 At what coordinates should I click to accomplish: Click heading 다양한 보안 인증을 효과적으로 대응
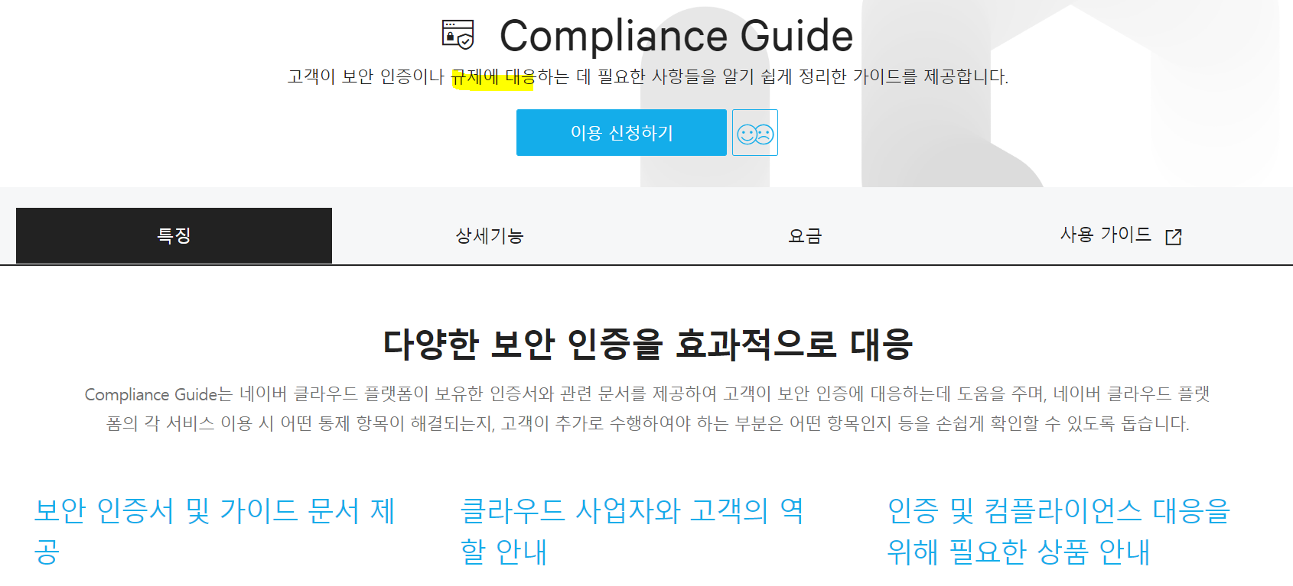click(x=647, y=344)
